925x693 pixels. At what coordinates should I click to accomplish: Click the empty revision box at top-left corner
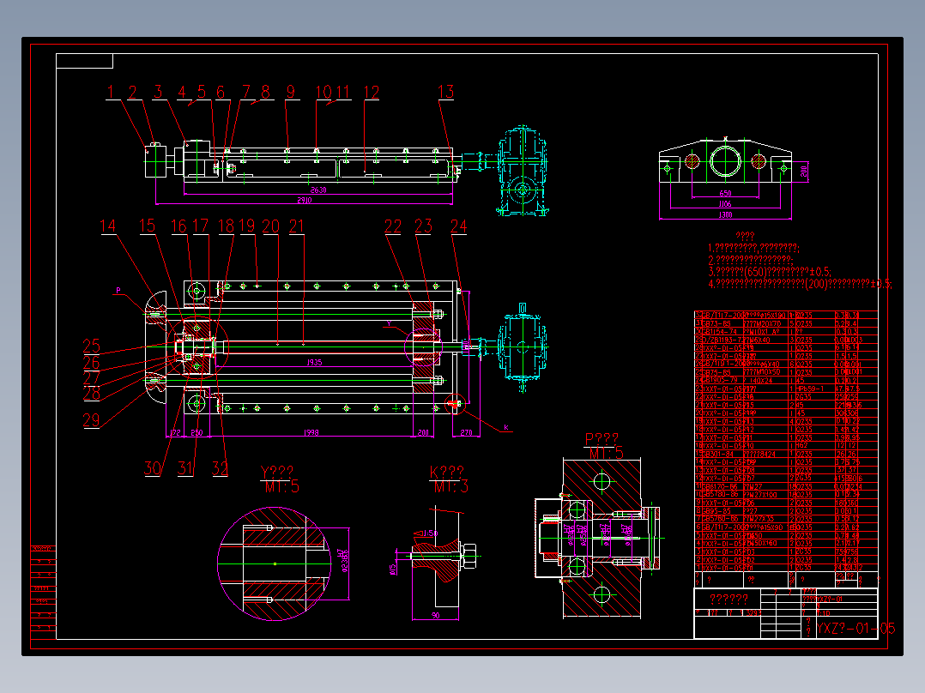pos(84,62)
